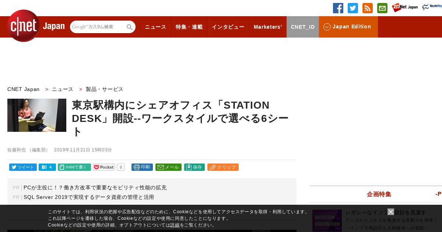The width and height of the screenshot is (442, 232).
Task: Visit the ZDNet Japan logo link
Action: click(x=405, y=7)
